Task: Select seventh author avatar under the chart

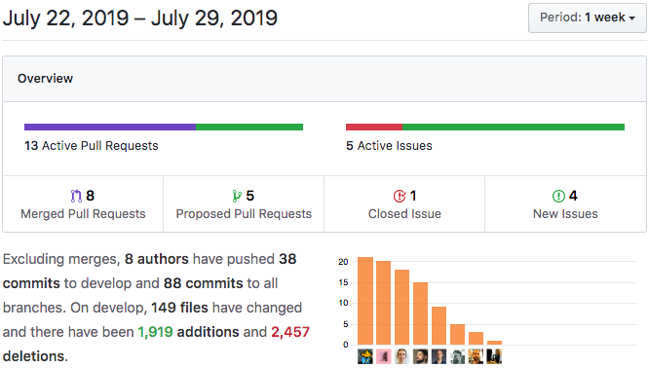Action: coord(476,356)
